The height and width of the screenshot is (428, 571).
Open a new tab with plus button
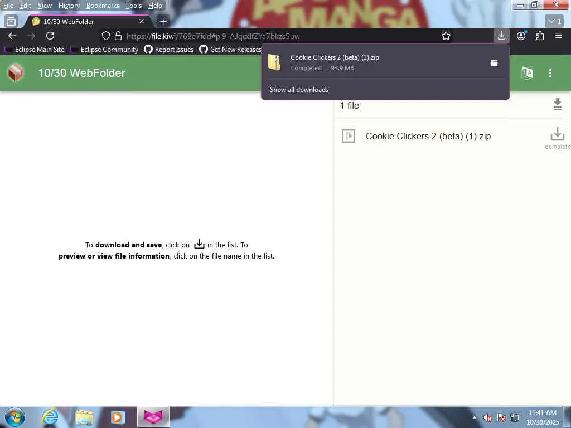click(x=163, y=22)
